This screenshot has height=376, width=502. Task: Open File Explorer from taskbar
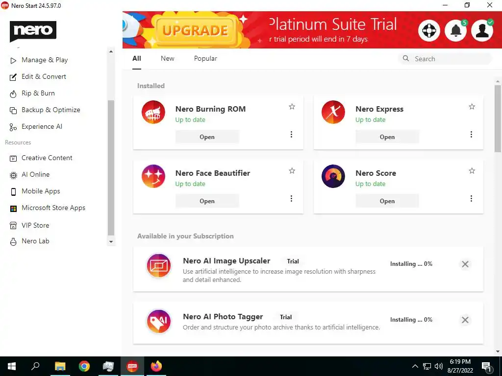pos(60,366)
